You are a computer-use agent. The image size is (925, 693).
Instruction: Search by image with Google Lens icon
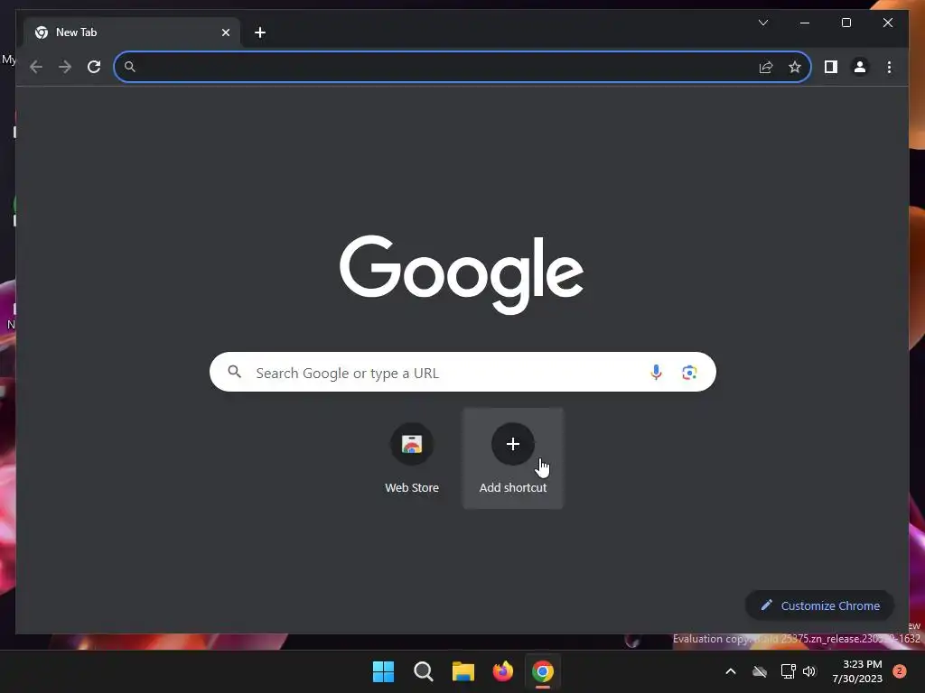point(689,373)
